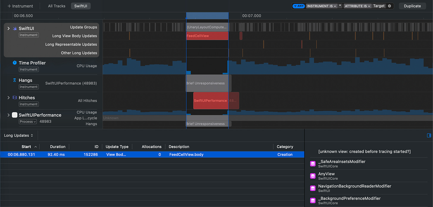This screenshot has width=433, height=207.
Task: Add a new Instrument with plus button
Action: (x=20, y=6)
